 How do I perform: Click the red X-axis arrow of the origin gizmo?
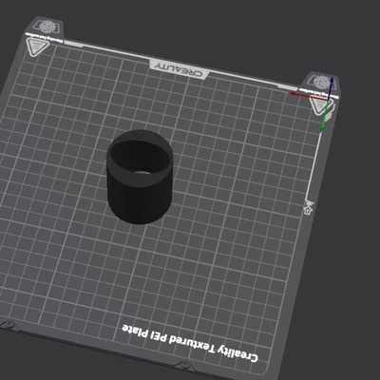[309, 96]
